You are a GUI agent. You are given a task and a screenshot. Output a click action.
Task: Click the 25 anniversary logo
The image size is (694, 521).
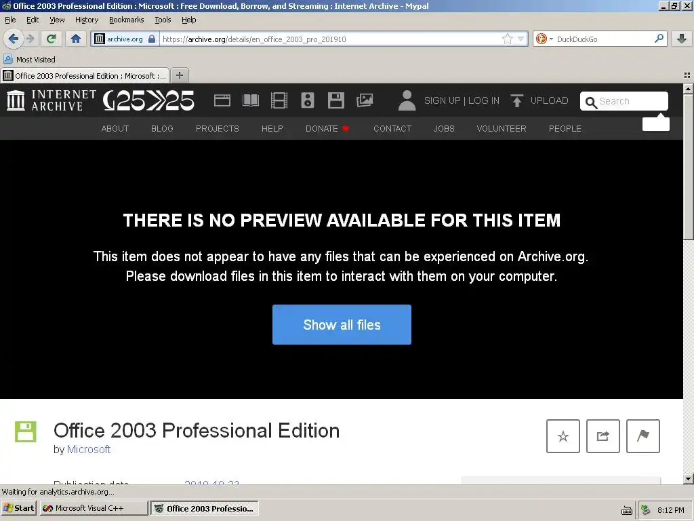[148, 100]
